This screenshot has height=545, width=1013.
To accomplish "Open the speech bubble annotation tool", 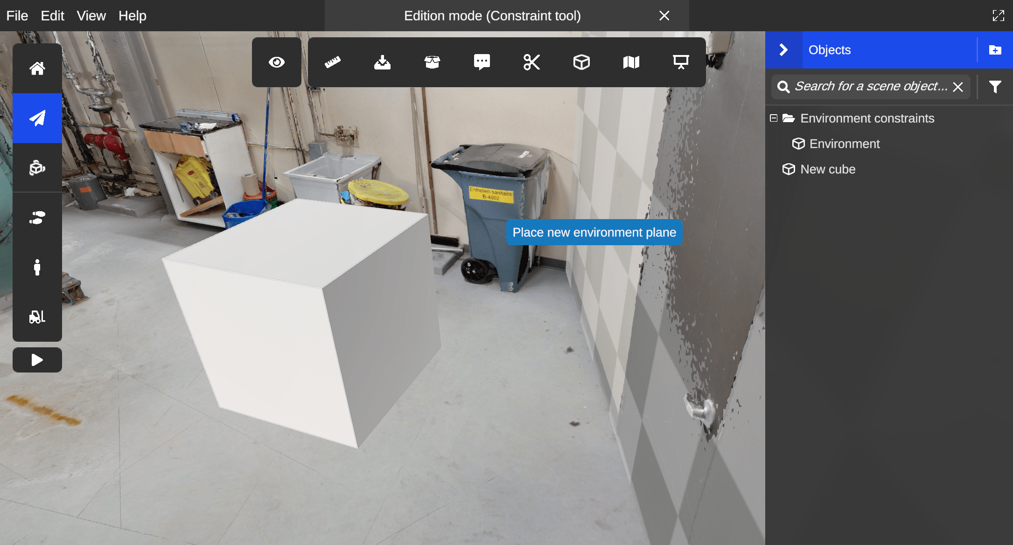I will [482, 62].
